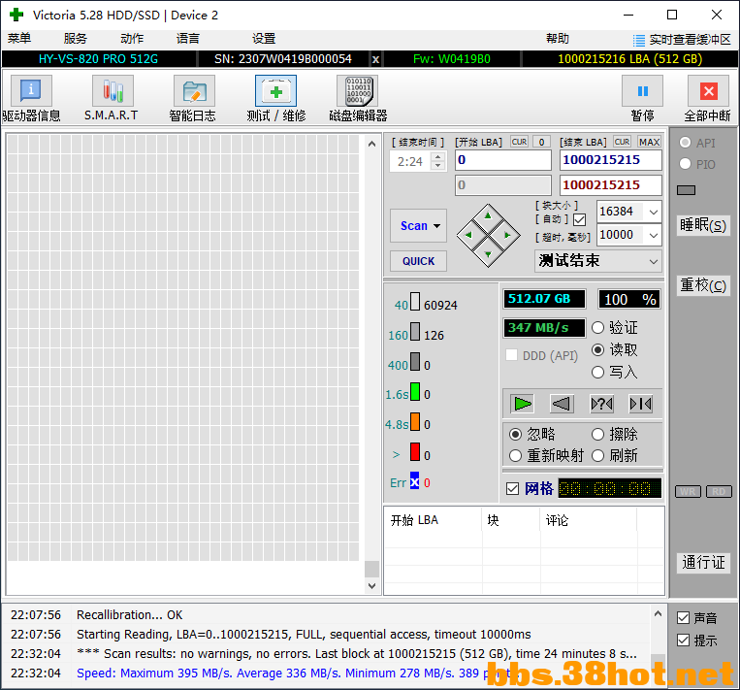
Task: Open the disk editor (磁盘编辑器) icon
Action: (358, 90)
